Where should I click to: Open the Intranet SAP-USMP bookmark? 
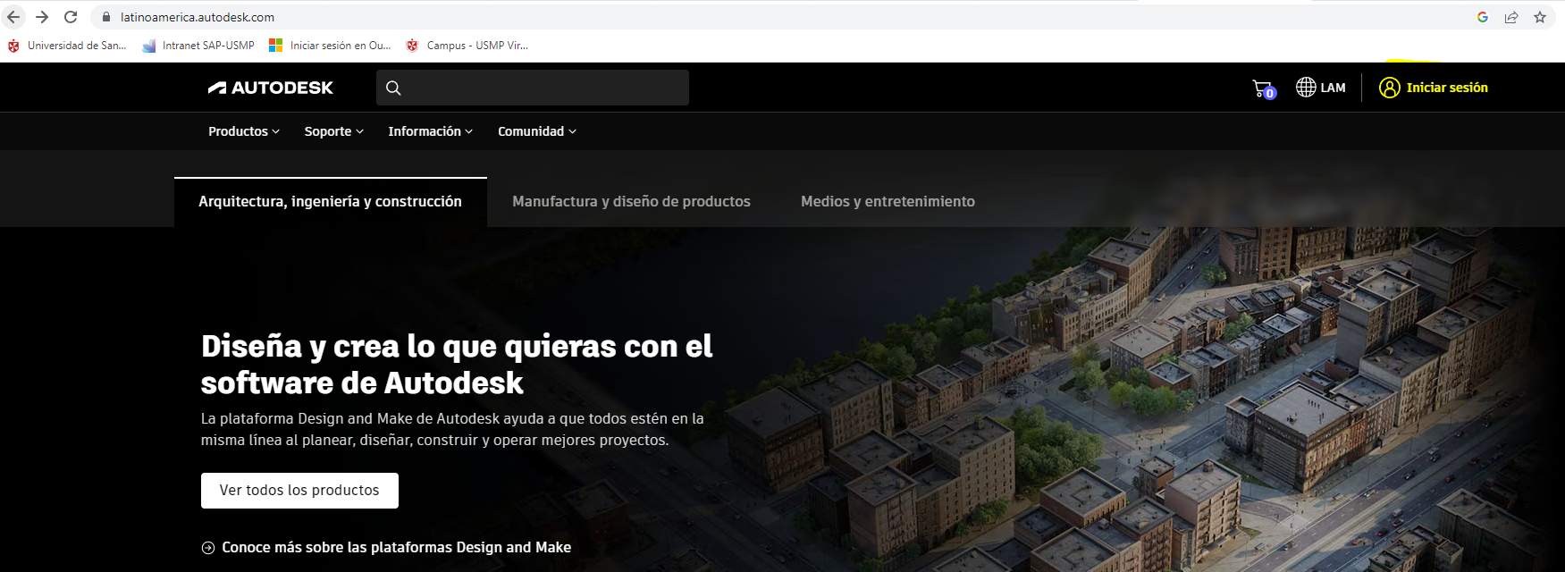(198, 46)
